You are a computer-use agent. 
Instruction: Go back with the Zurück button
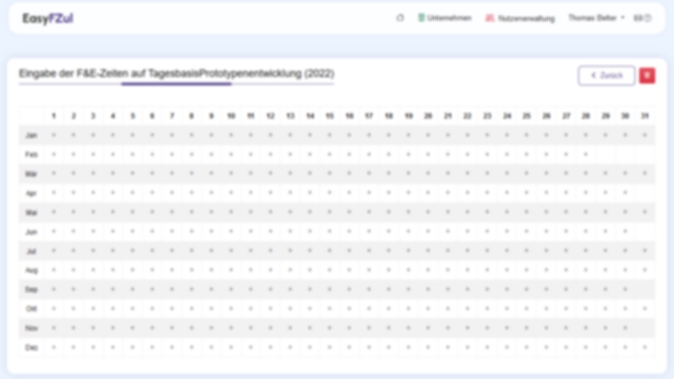pos(606,76)
